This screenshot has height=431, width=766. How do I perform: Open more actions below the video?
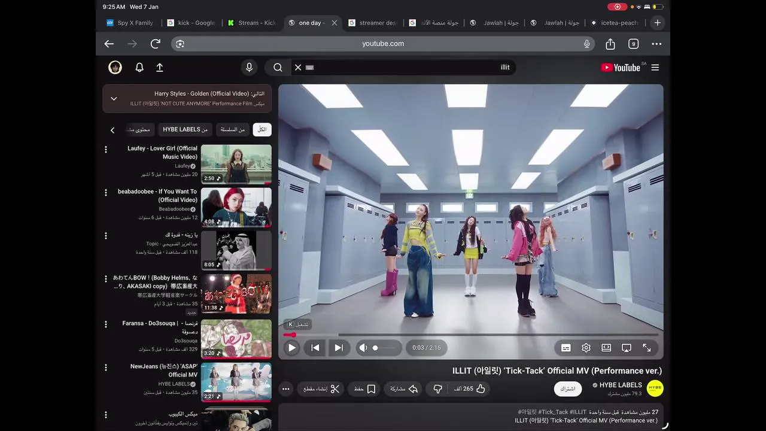[x=286, y=389]
